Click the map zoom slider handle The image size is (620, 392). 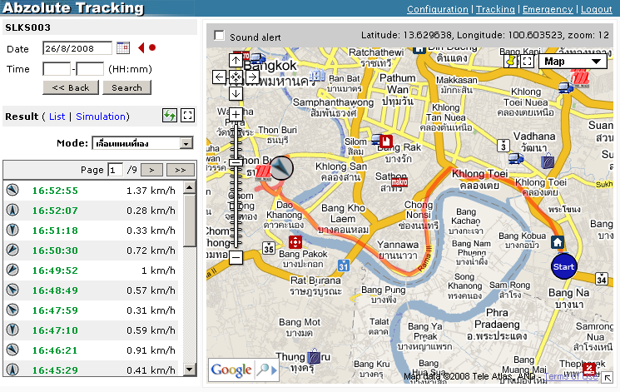pyautogui.click(x=236, y=162)
